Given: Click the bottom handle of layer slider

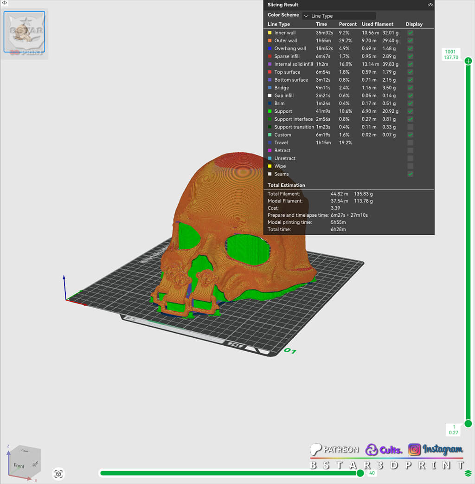Looking at the screenshot, I should pos(468,423).
